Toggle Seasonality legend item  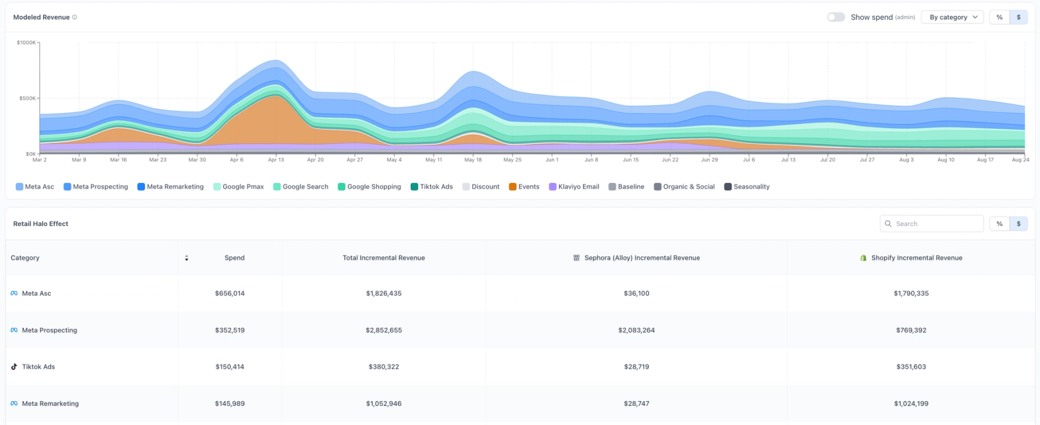(746, 187)
